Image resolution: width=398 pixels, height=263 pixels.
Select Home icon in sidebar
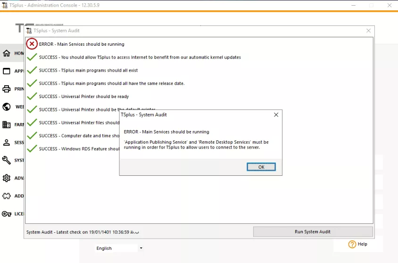pos(6,53)
